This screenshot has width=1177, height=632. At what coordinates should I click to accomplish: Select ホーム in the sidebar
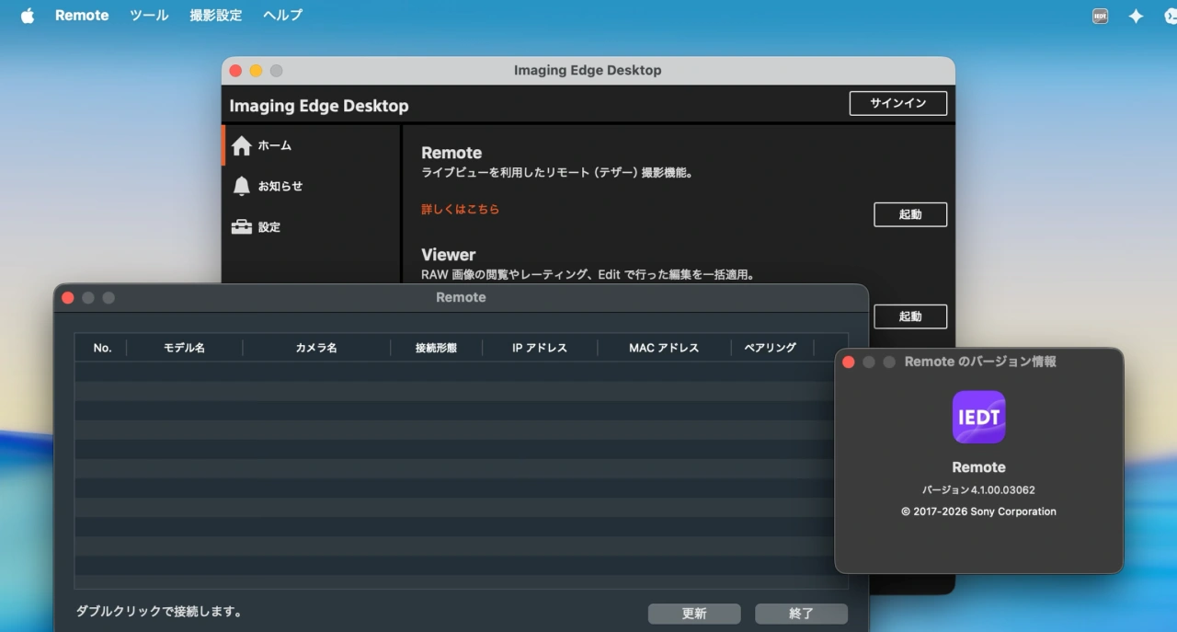312,145
